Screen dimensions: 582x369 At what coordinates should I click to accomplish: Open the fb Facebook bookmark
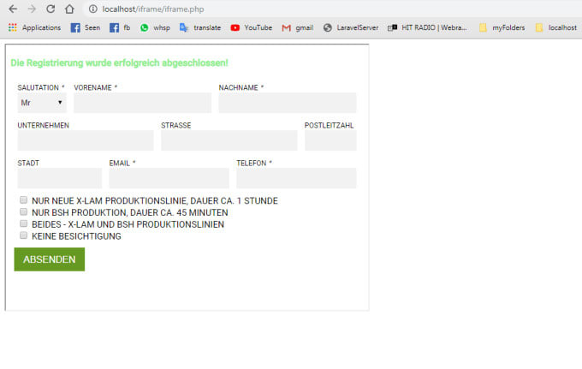click(120, 27)
